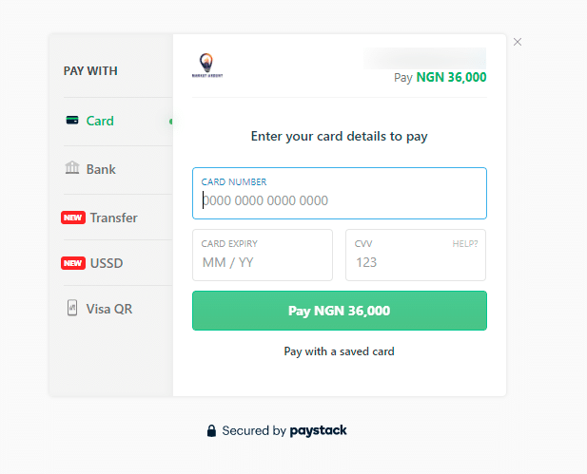Click the credit card icon beside Card

pyautogui.click(x=72, y=121)
